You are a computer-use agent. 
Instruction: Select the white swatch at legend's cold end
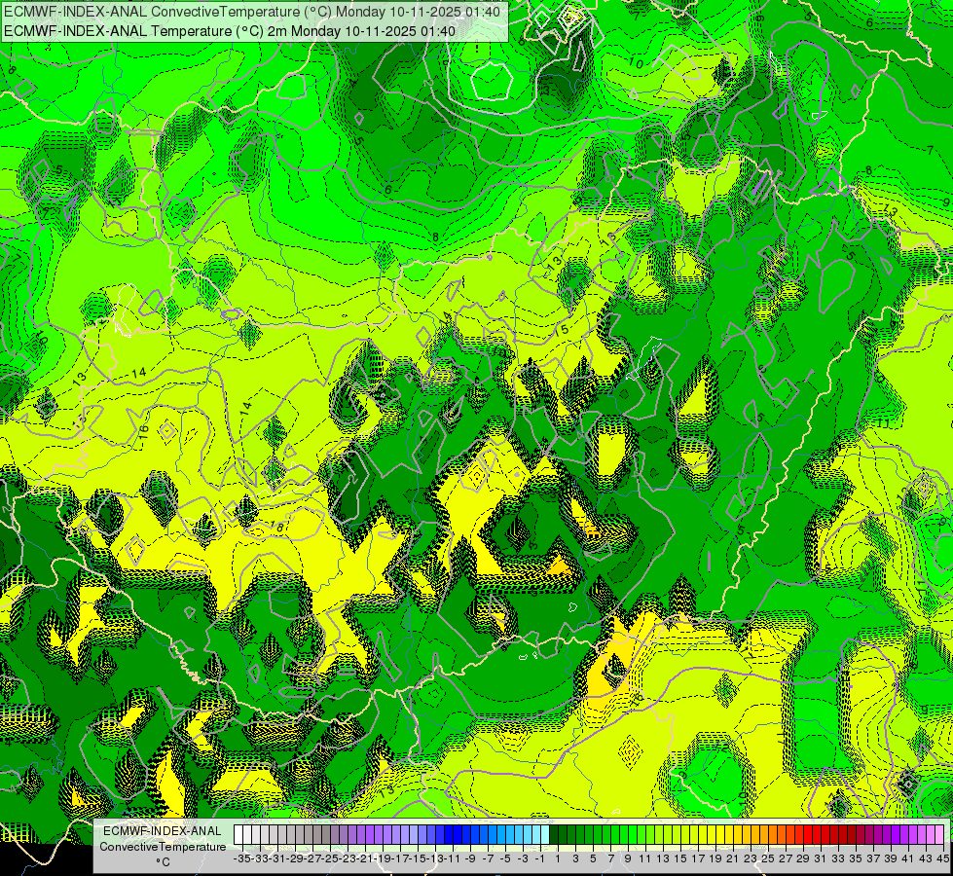(x=238, y=835)
